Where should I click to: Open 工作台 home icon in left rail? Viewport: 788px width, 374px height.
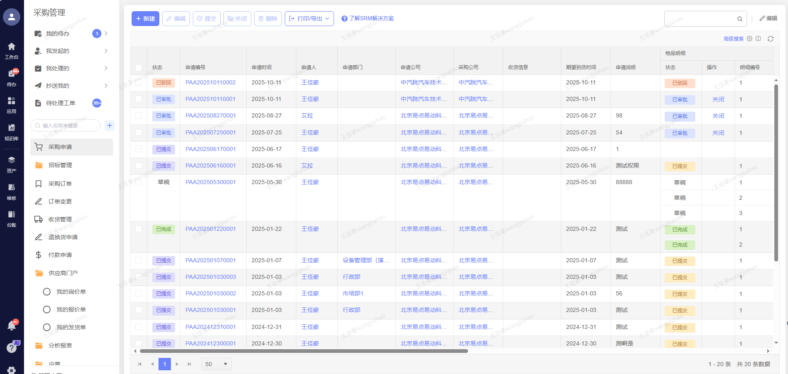click(x=12, y=50)
